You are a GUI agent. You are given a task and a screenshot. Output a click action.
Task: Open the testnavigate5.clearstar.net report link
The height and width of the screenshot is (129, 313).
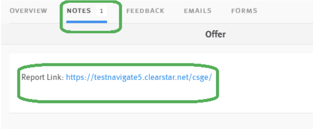coord(139,77)
